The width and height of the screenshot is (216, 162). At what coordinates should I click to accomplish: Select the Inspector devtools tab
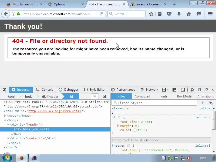21,90
